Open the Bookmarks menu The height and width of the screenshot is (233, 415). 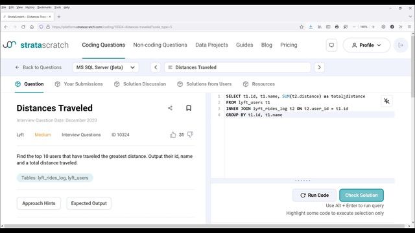pyautogui.click(x=45, y=7)
